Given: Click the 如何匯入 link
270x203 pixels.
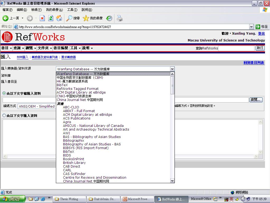Looking at the screenshot, I should coord(22,57).
